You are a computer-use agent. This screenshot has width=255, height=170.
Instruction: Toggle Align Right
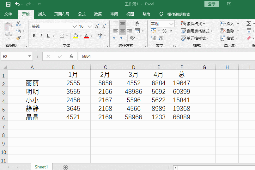click(x=130, y=31)
